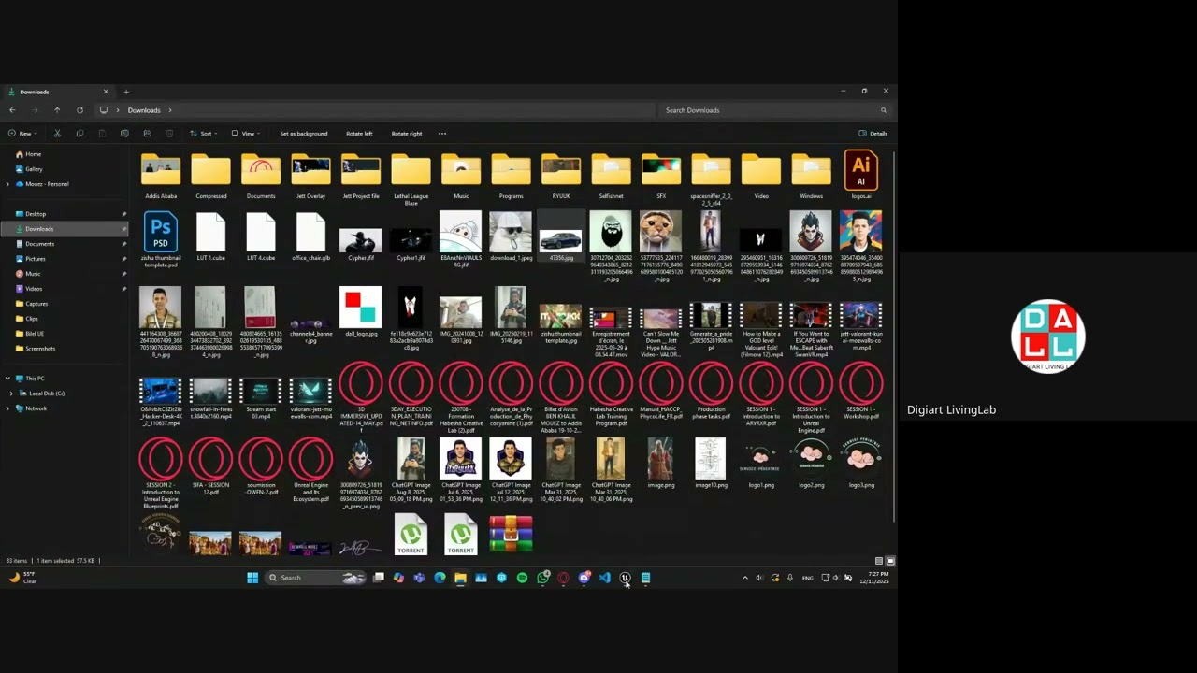Switch to the Downloads window tab
Viewport: 1197px width, 673px height.
pos(58,92)
